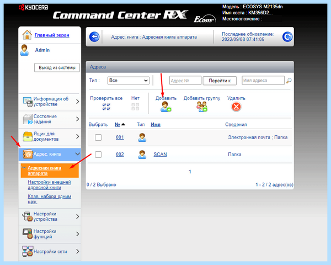Click the Адрес № input field
The image size is (331, 265).
pyautogui.click(x=185, y=81)
